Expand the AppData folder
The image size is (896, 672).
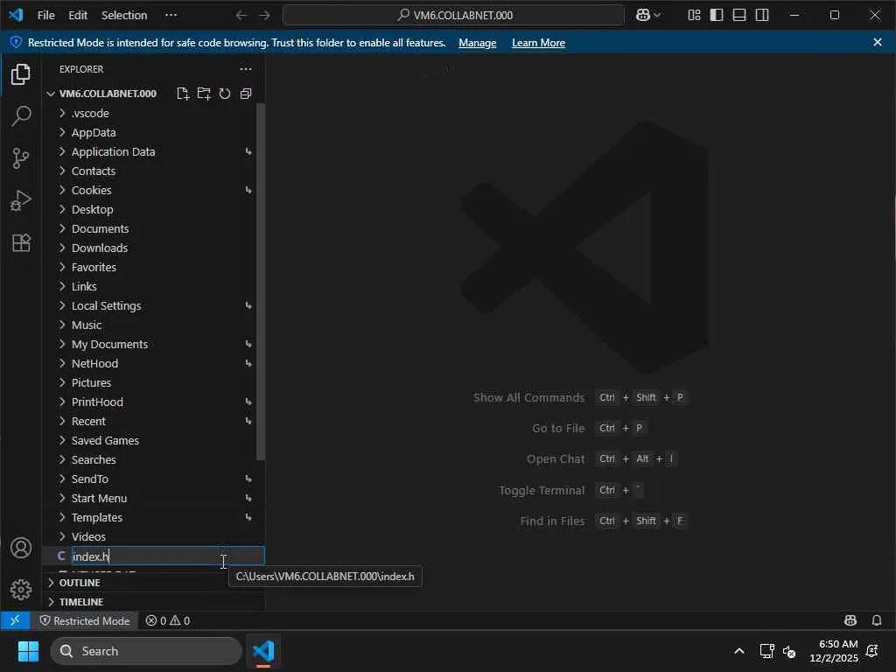pyautogui.click(x=62, y=133)
